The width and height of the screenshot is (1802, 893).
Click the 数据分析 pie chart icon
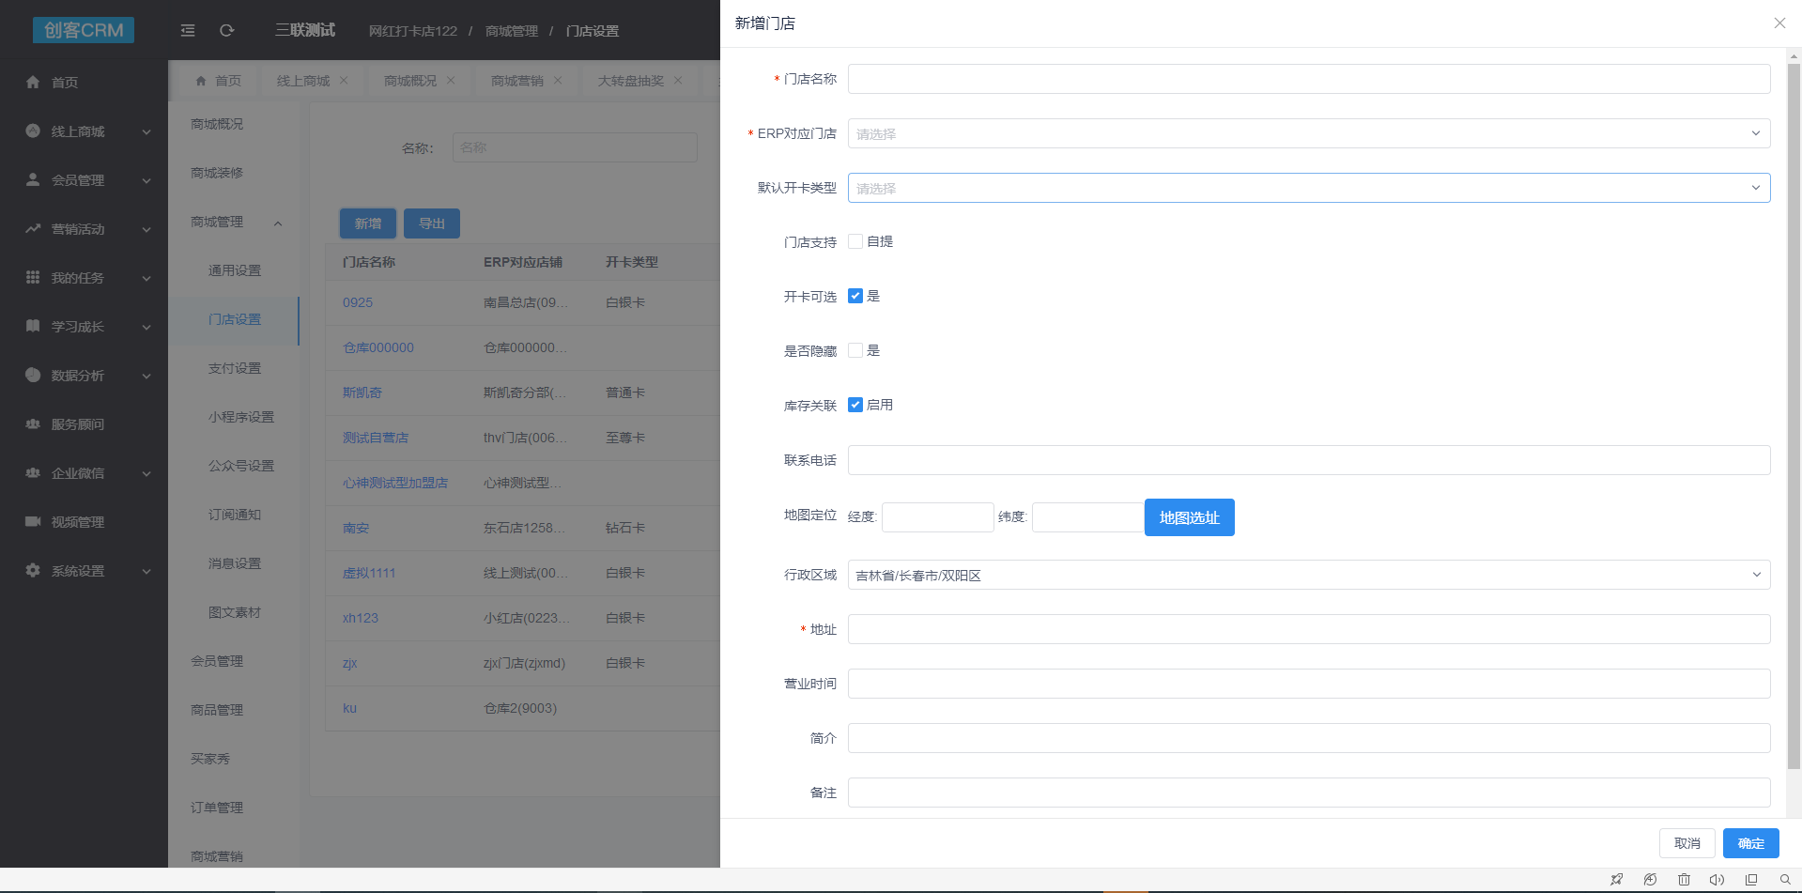[x=33, y=375]
